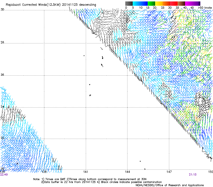
Task: Select the red 30-35 knots legend swatch
Action: pyautogui.click(x=174, y=3)
